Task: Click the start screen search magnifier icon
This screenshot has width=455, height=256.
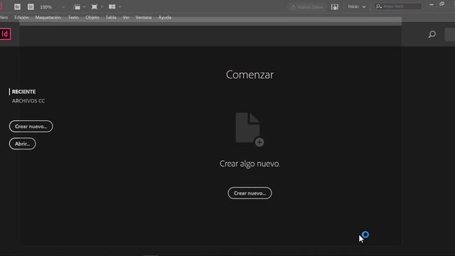Action: (432, 34)
